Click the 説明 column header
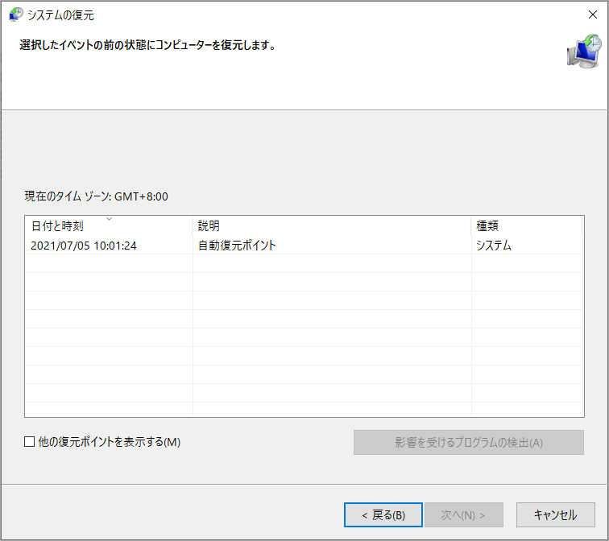This screenshot has width=609, height=541. [x=332, y=226]
